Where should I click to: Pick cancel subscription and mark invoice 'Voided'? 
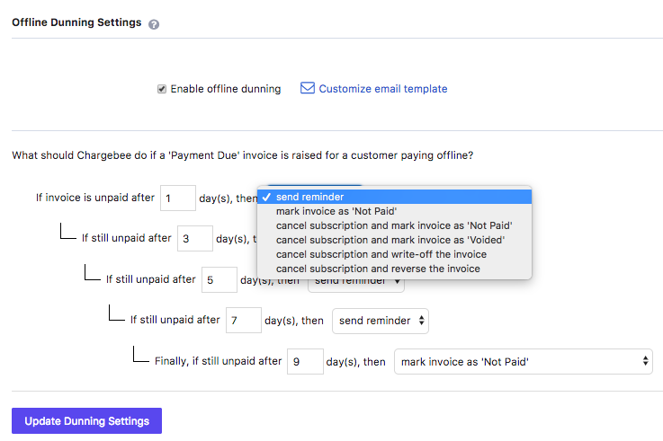[x=390, y=240]
